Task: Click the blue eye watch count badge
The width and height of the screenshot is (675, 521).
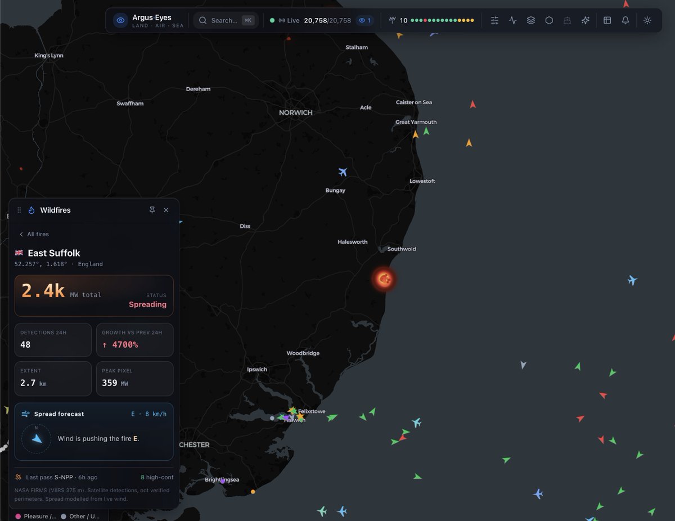Action: (x=365, y=21)
